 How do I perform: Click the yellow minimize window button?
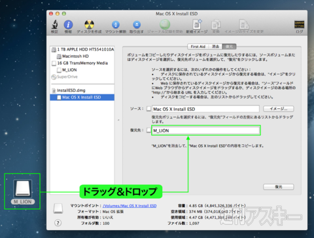pos(58,14)
